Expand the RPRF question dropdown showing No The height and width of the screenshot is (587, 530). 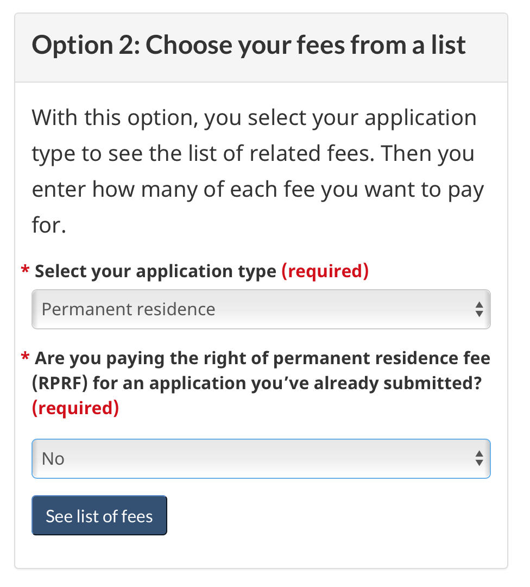pos(261,459)
